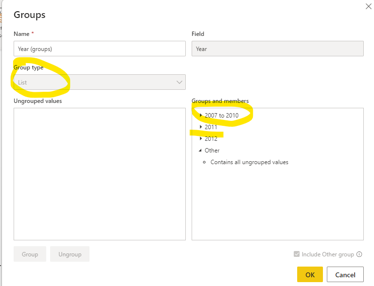The height and width of the screenshot is (286, 374).
Task: Expand the 2011 group arrow
Action: pos(200,127)
